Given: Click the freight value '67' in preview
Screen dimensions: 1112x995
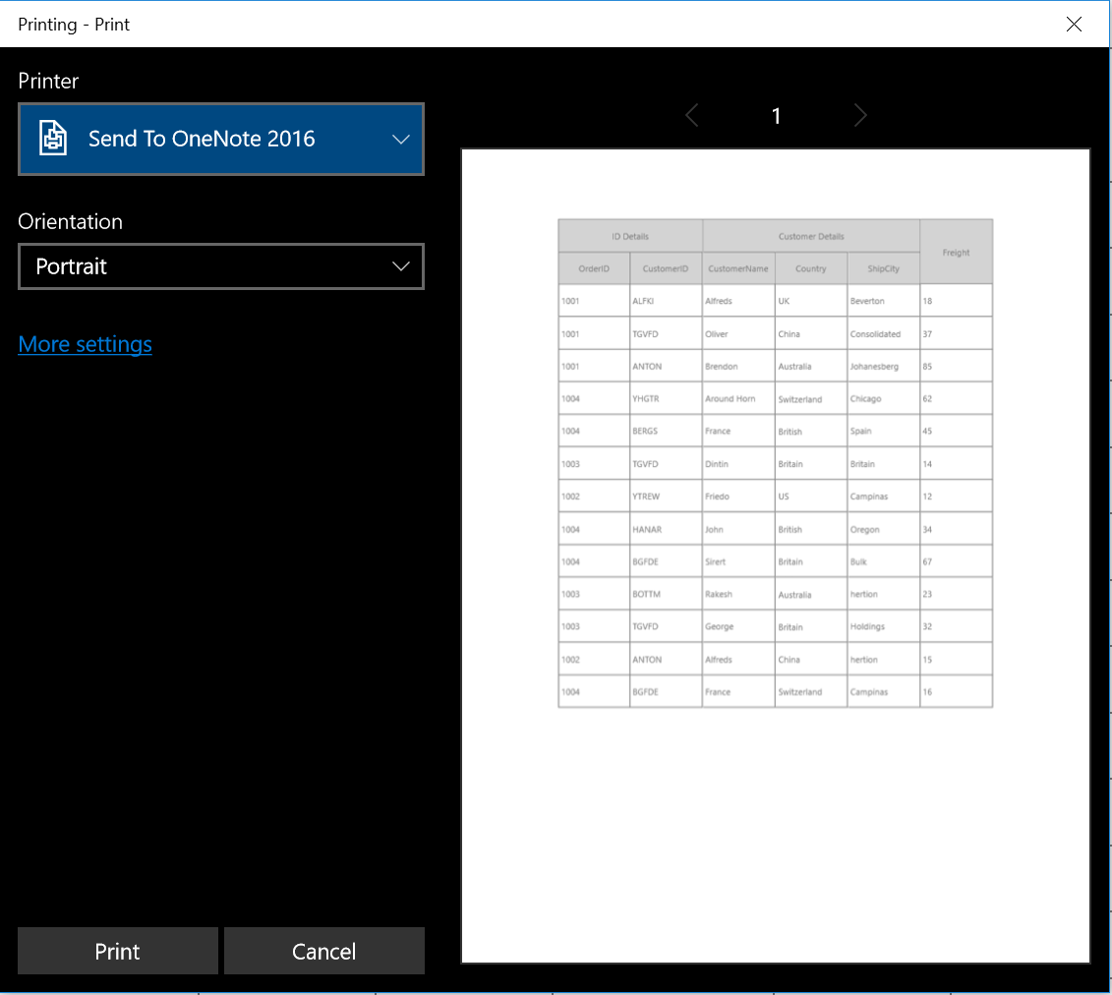Looking at the screenshot, I should [x=956, y=561].
